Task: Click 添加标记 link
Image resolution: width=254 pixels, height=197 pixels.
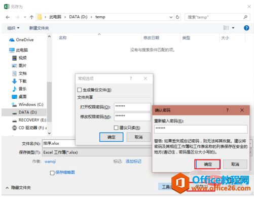Action: point(133,162)
